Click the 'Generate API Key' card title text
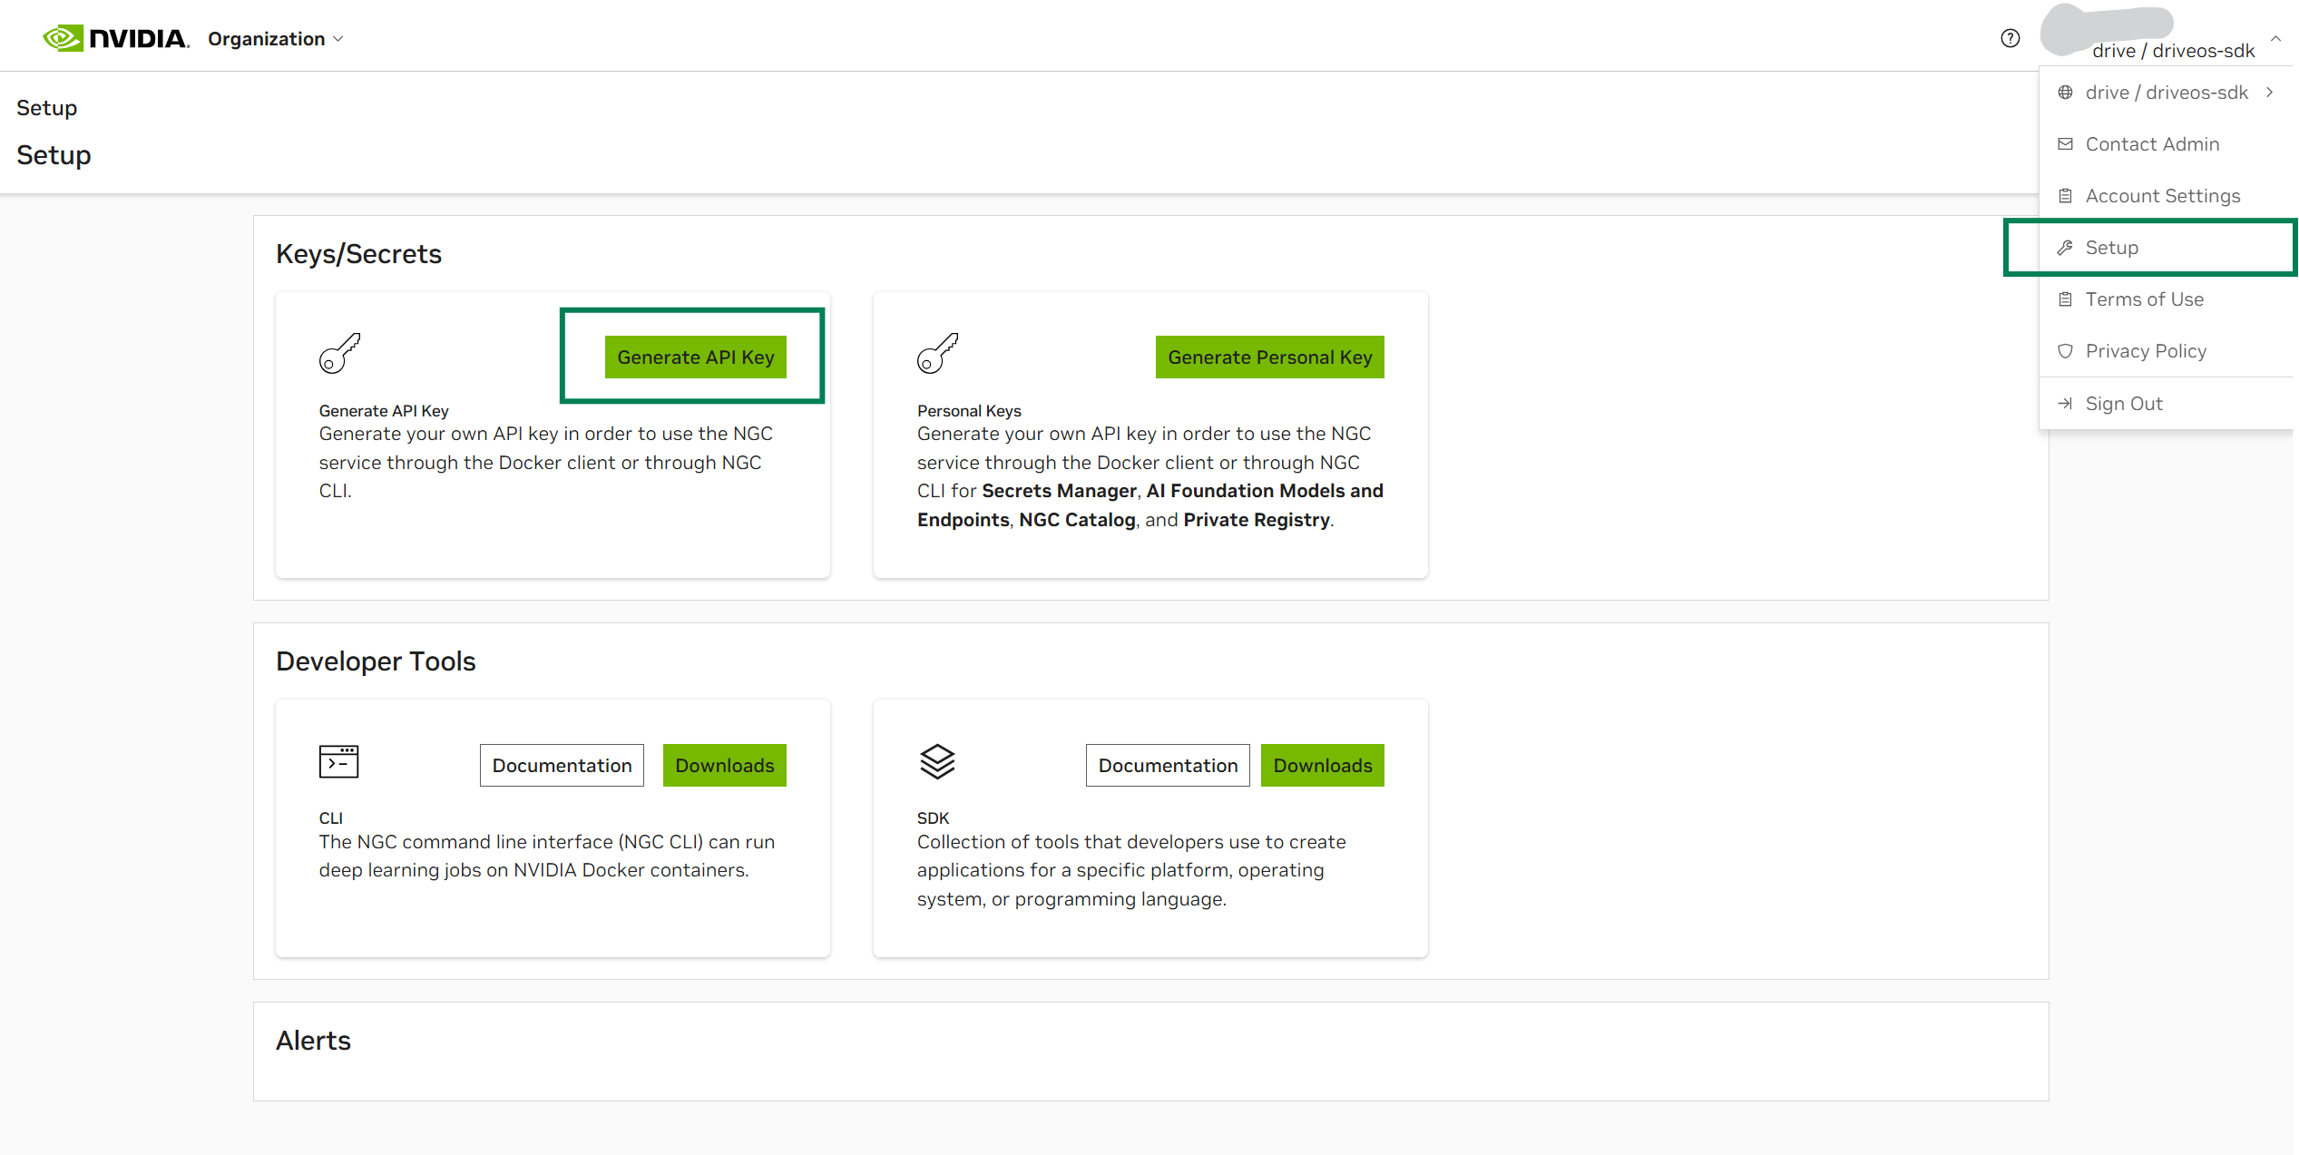The width and height of the screenshot is (2299, 1155). (384, 411)
